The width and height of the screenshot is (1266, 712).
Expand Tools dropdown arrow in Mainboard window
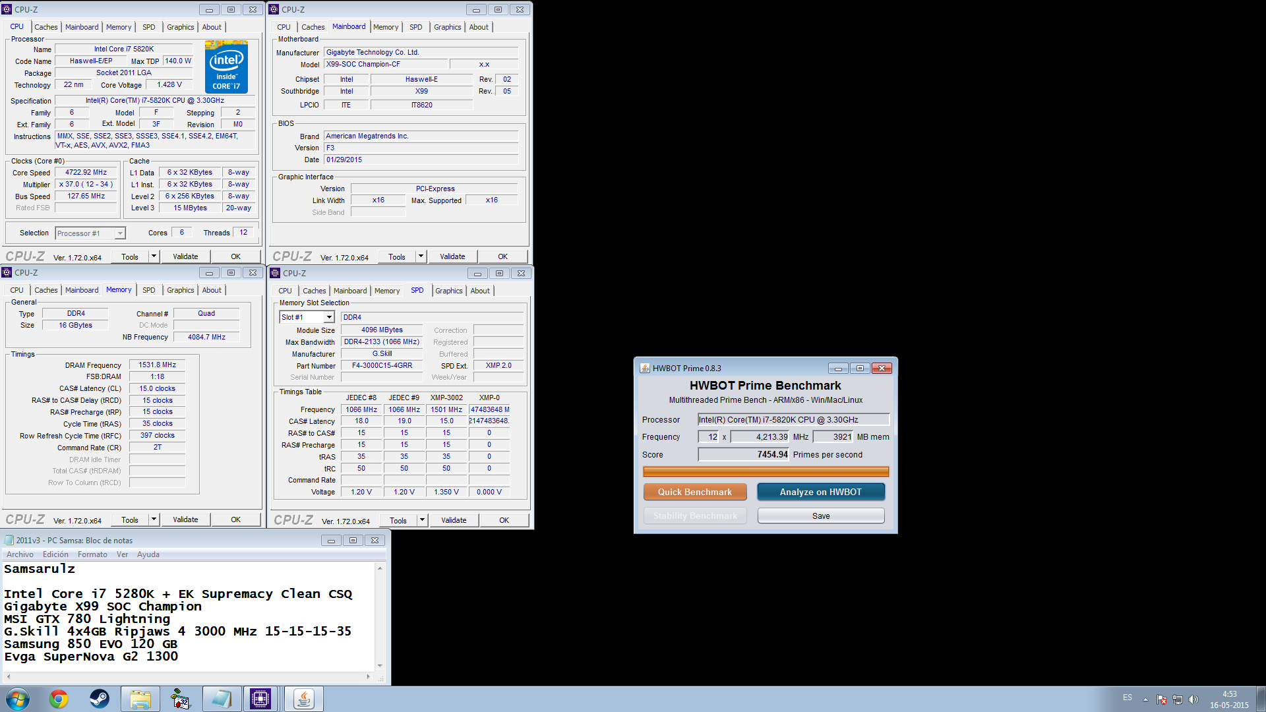421,256
